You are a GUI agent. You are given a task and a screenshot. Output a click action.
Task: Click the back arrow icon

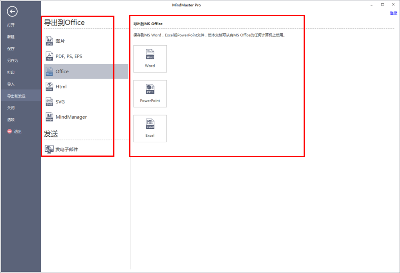pos(12,12)
